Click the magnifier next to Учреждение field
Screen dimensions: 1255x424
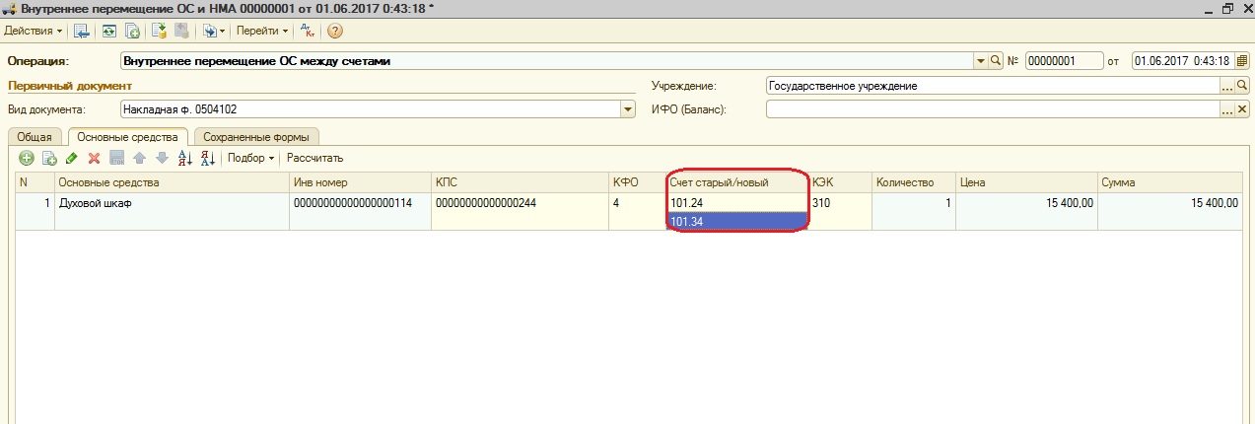coord(1242,86)
